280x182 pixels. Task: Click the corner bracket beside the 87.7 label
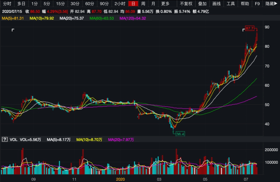pyautogui.click(x=243, y=30)
